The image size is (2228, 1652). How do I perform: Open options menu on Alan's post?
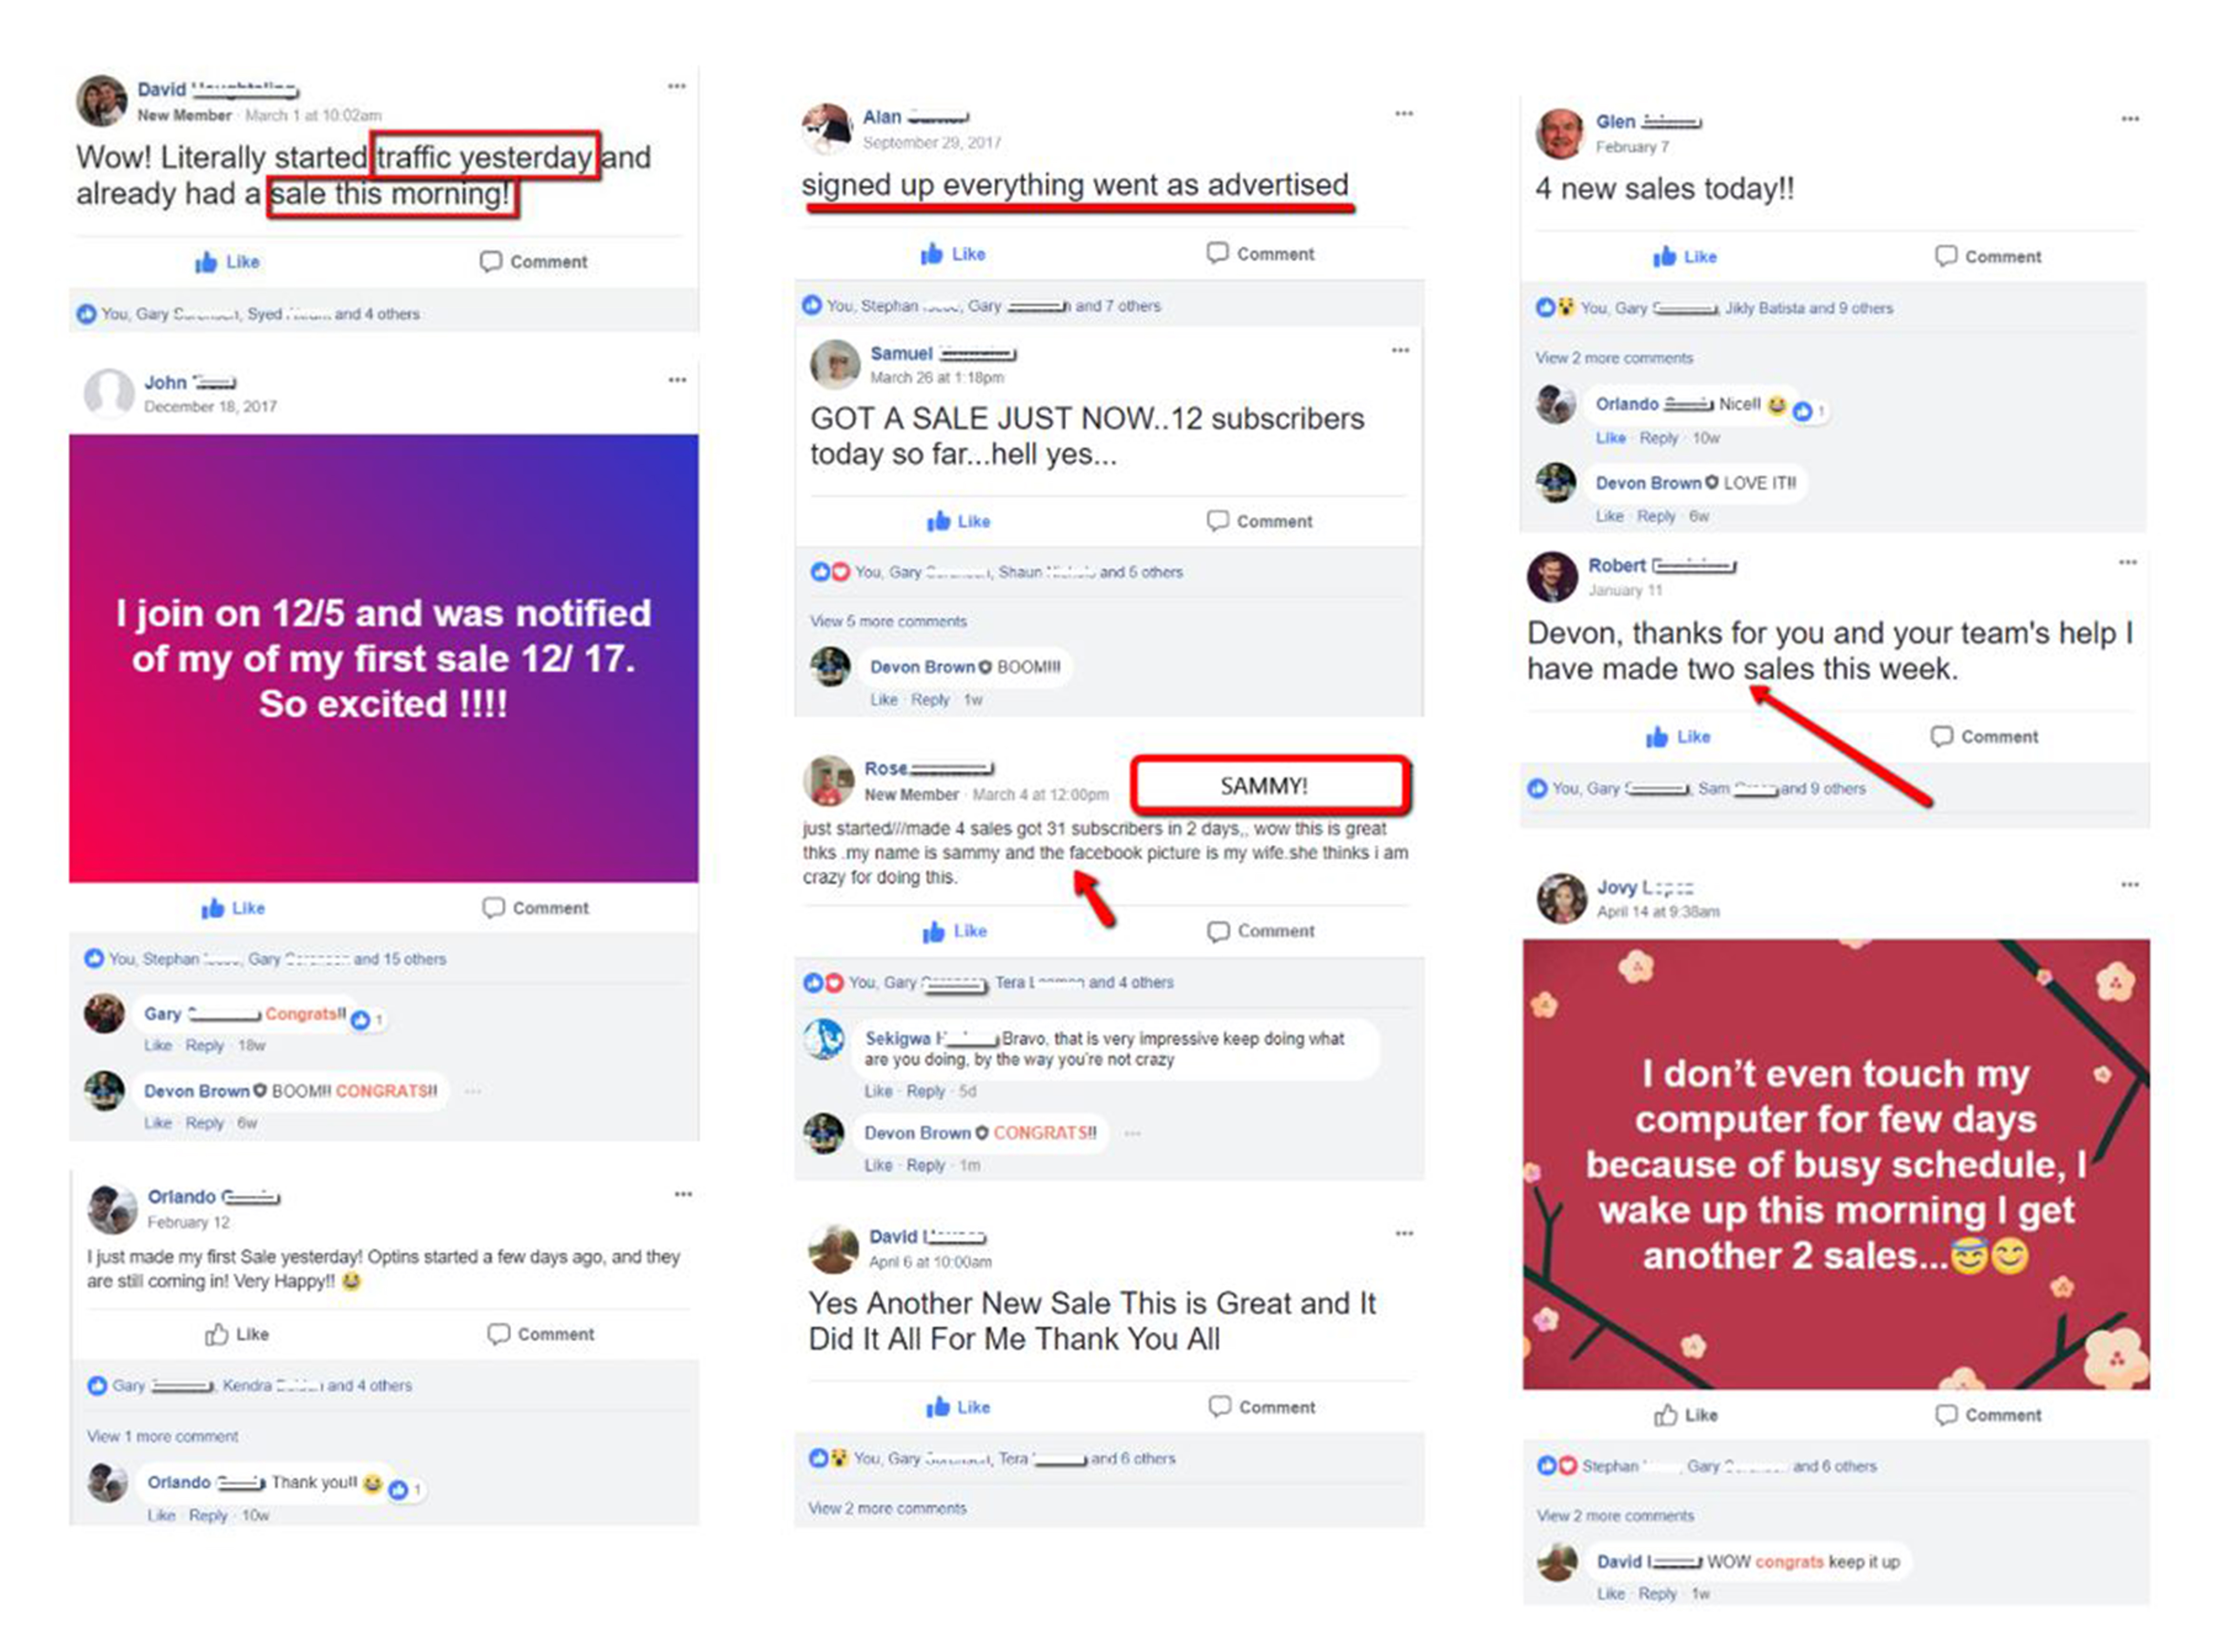click(1403, 114)
